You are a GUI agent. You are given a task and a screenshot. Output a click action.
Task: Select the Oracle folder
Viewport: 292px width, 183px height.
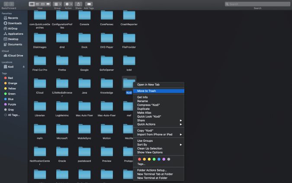[62, 155]
